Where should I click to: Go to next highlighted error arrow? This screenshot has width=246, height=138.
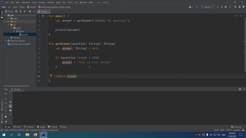tap(244, 16)
